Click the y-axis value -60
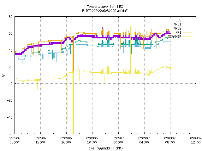 click(10, 134)
